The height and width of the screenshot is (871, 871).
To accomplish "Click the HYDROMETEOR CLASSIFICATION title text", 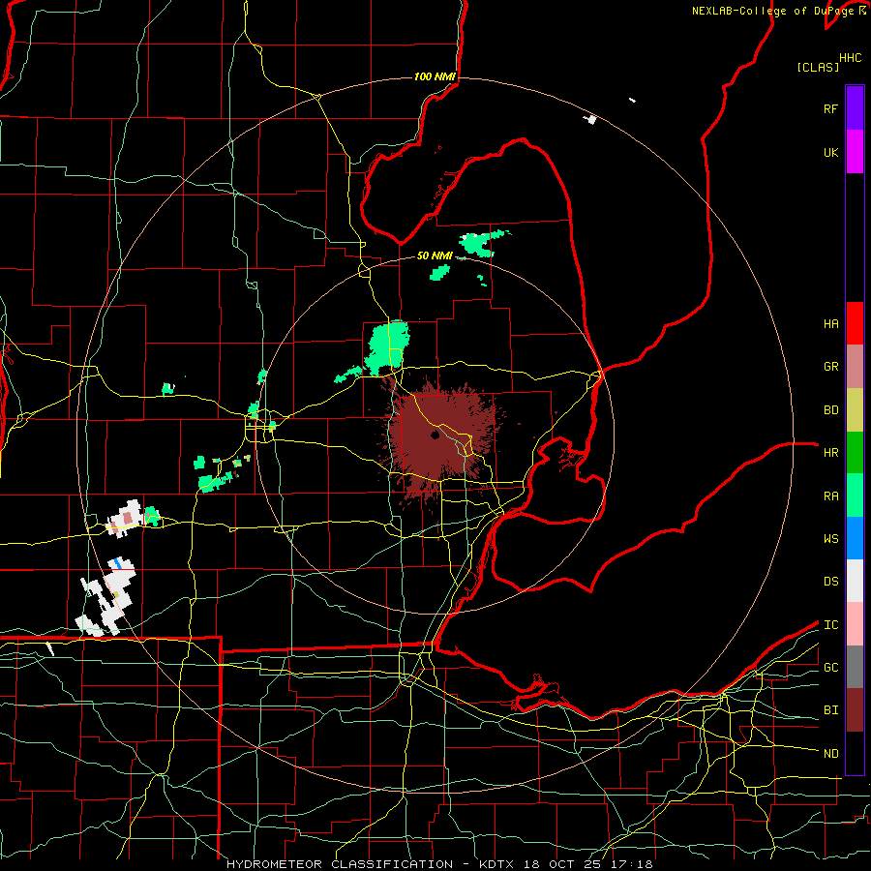I will pos(340,864).
